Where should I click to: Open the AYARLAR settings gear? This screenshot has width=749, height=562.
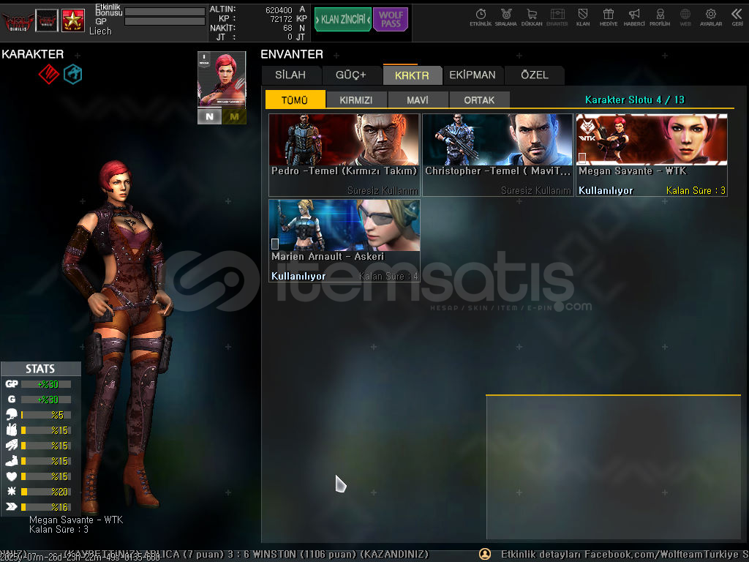[x=711, y=18]
